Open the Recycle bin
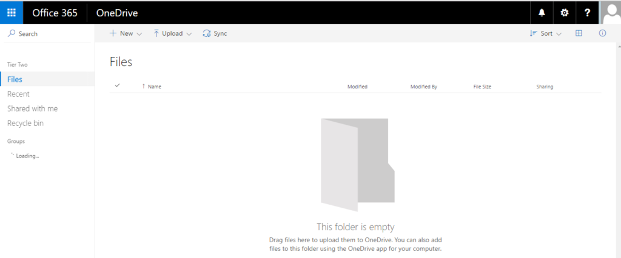The image size is (621, 258). coord(25,123)
